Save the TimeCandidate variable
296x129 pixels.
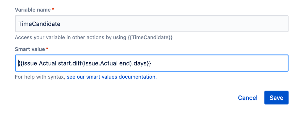coord(276,98)
